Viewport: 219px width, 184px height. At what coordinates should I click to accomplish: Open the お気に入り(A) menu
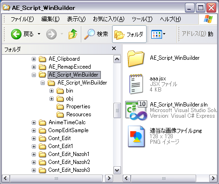[108, 19]
